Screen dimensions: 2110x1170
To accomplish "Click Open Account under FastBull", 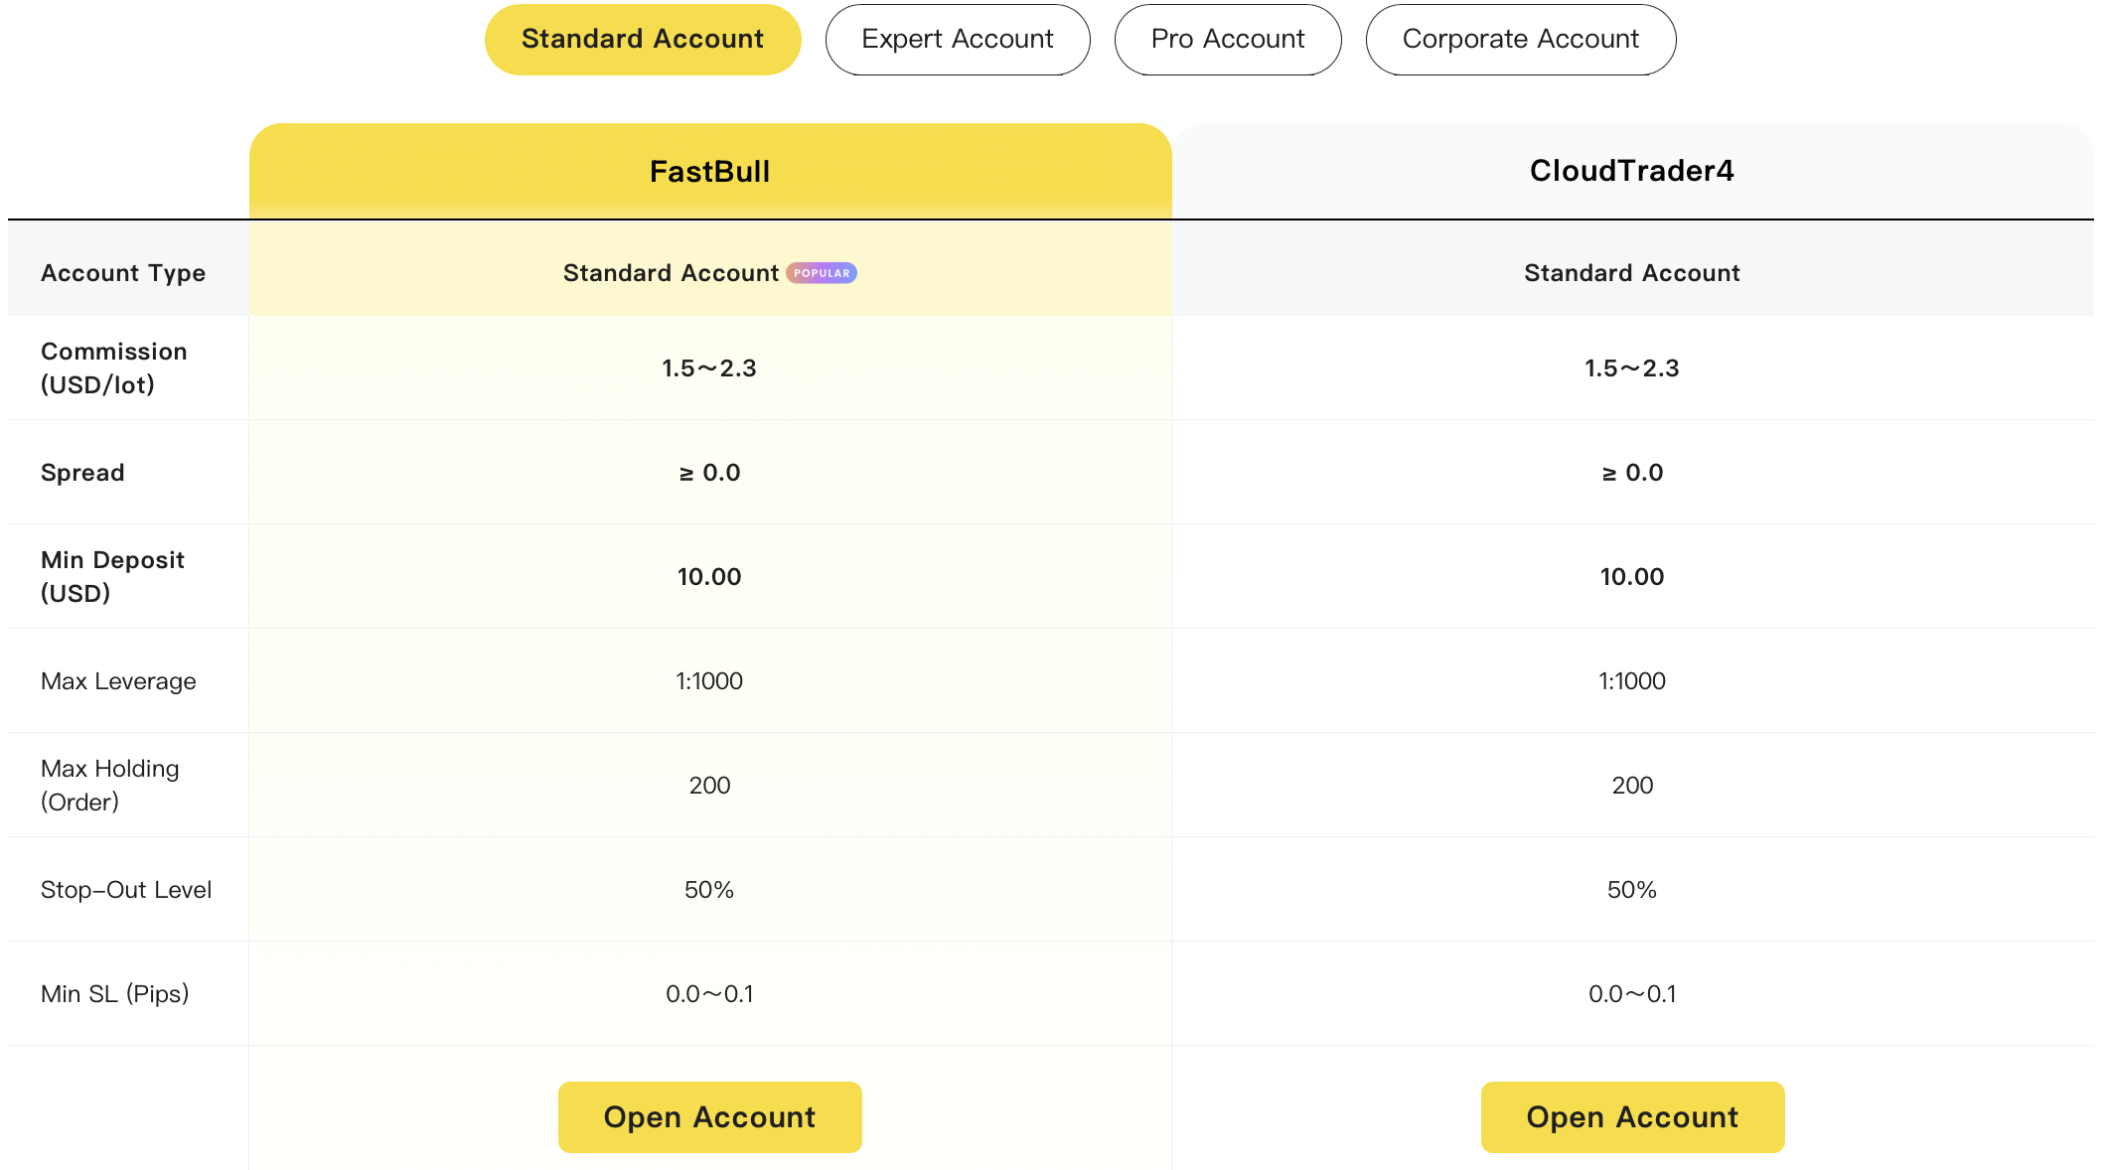I will [710, 1117].
